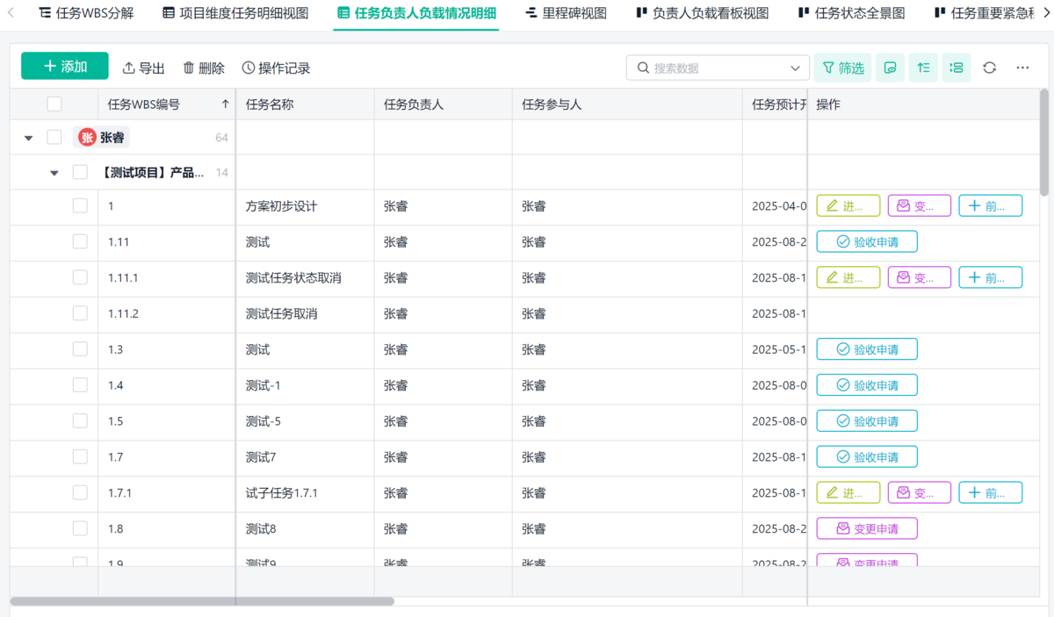Open 操作记录 history log
Image resolution: width=1054 pixels, height=617 pixels.
(276, 68)
